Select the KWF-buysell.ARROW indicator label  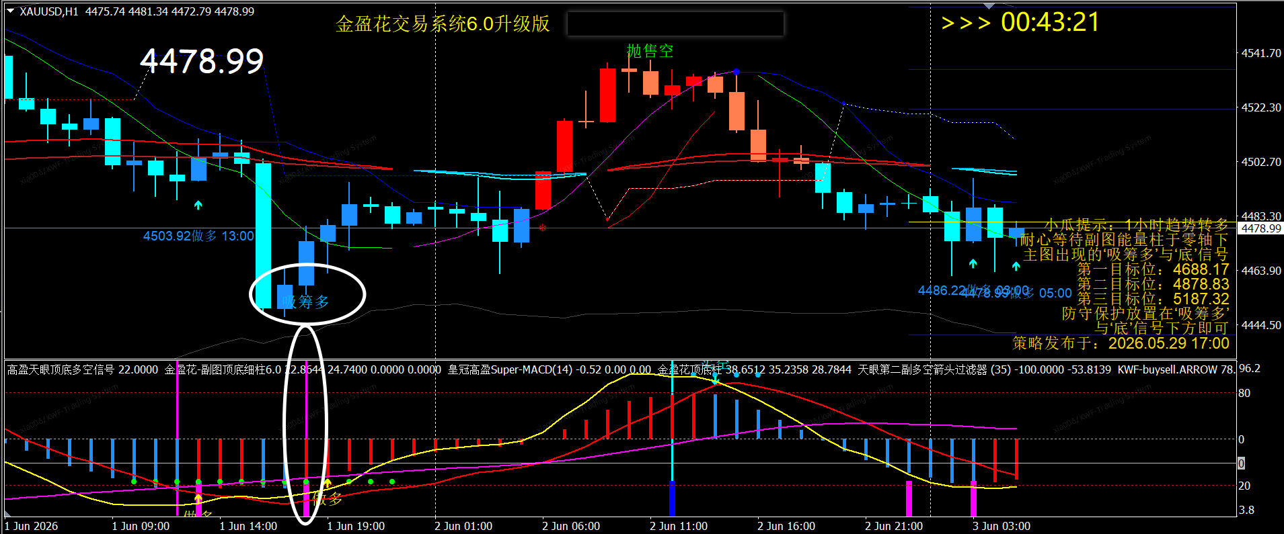(x=1176, y=369)
